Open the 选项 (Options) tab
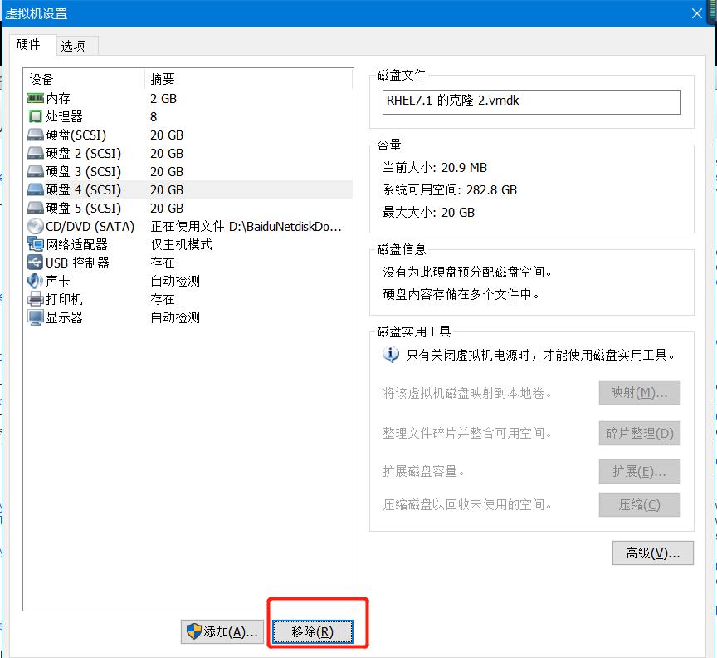Viewport: 717px width, 658px height. [x=73, y=46]
